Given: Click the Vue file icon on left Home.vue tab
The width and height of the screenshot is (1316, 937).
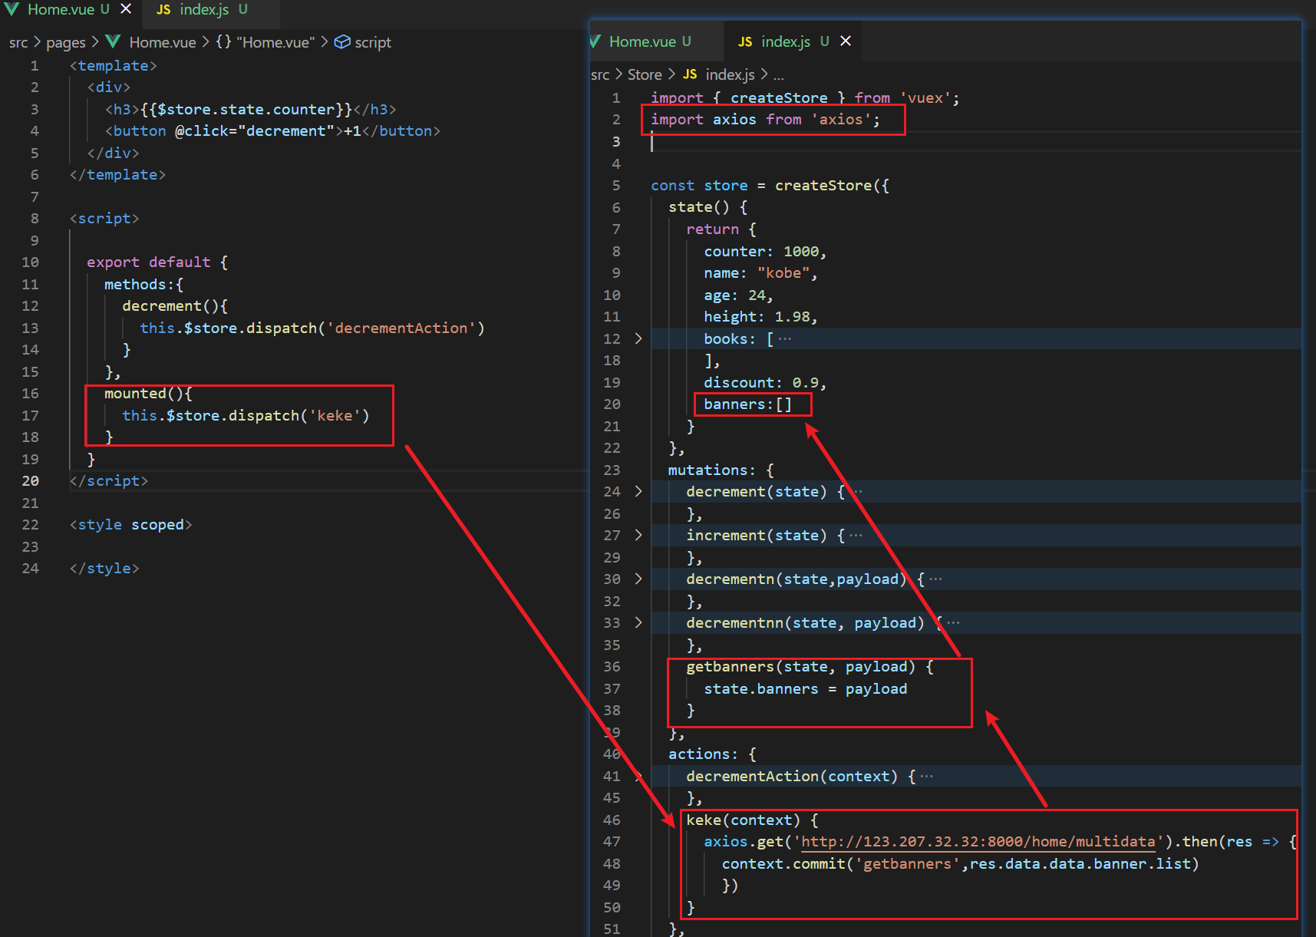Looking at the screenshot, I should [x=12, y=9].
